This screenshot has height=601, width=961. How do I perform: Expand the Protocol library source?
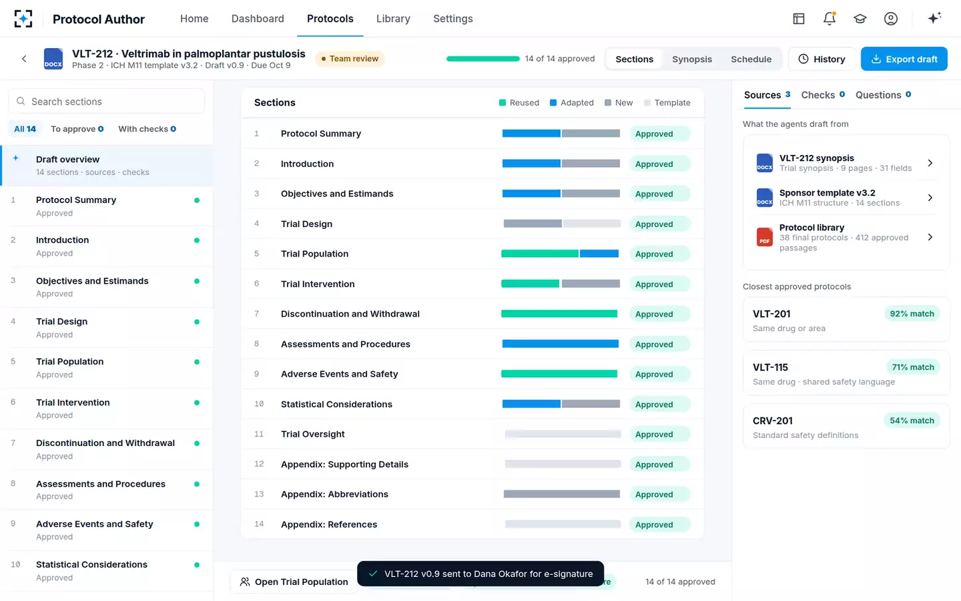coord(930,237)
